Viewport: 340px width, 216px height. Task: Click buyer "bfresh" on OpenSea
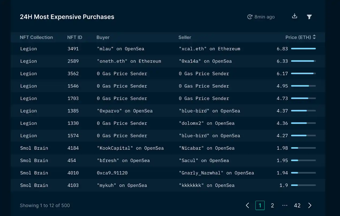pos(123,161)
